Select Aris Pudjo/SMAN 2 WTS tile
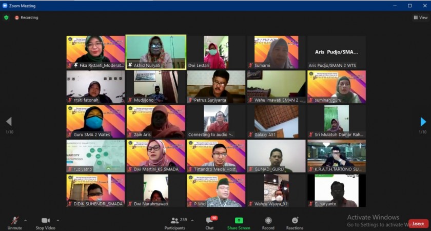Viewport: 431px width, 231px height. [337, 52]
